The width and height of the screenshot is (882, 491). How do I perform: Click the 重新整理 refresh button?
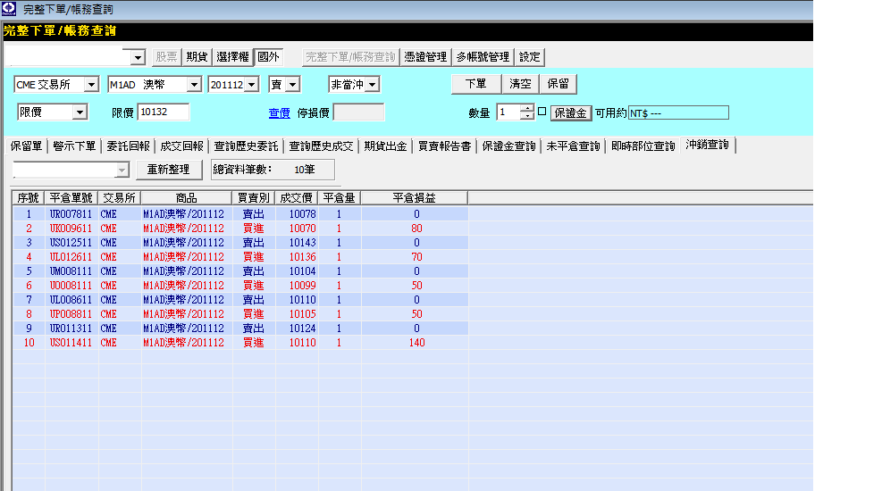(x=169, y=169)
